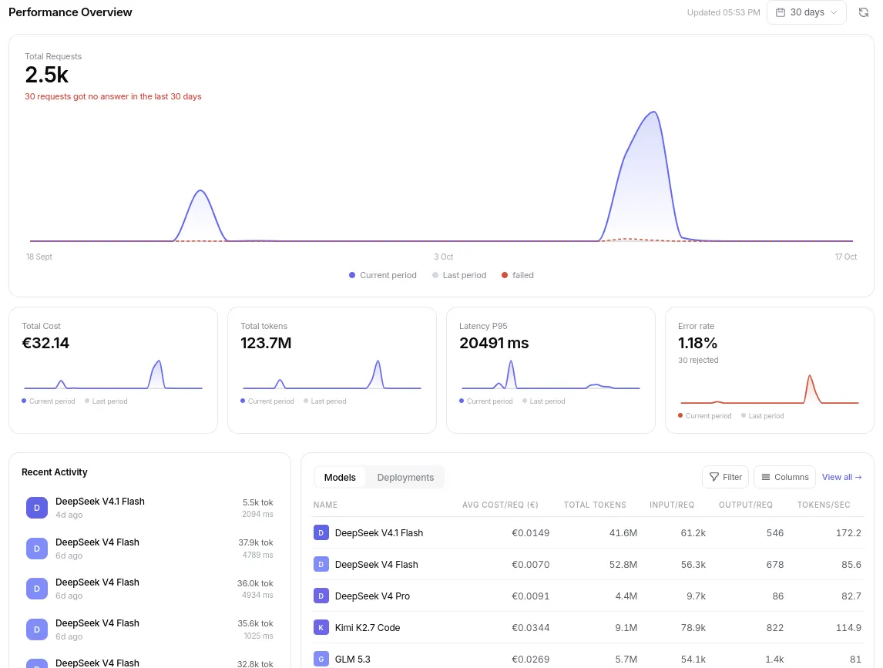Click the €0.0344 cost cell
Viewport: 883px width, 668px height.
(530, 627)
